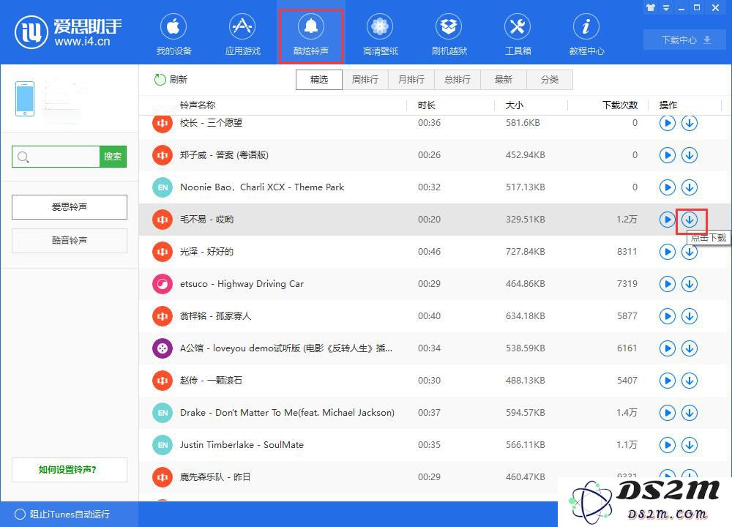Screen dimensions: 732x527
Task: Switch to 分类 categories tab
Action: click(x=550, y=80)
